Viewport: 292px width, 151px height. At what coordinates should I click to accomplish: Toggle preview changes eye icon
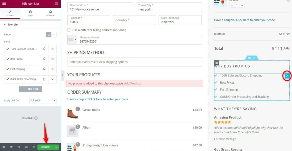pos(34,147)
